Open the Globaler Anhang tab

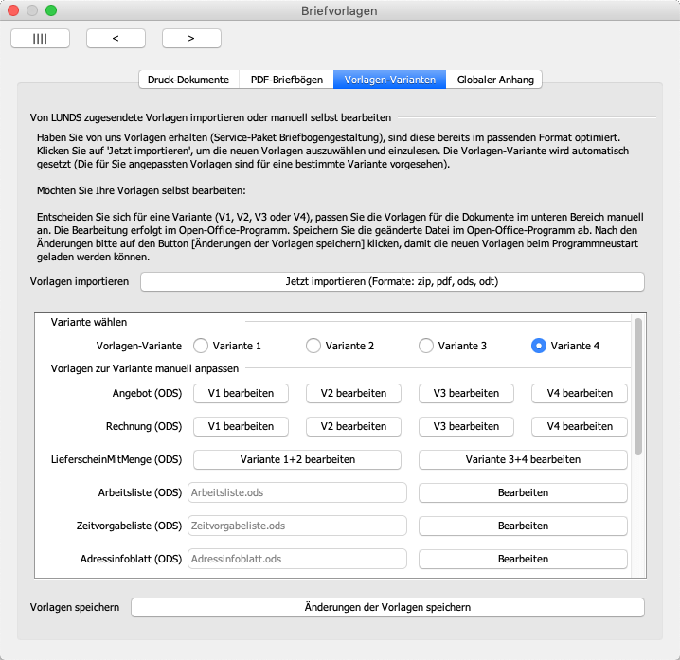point(494,80)
